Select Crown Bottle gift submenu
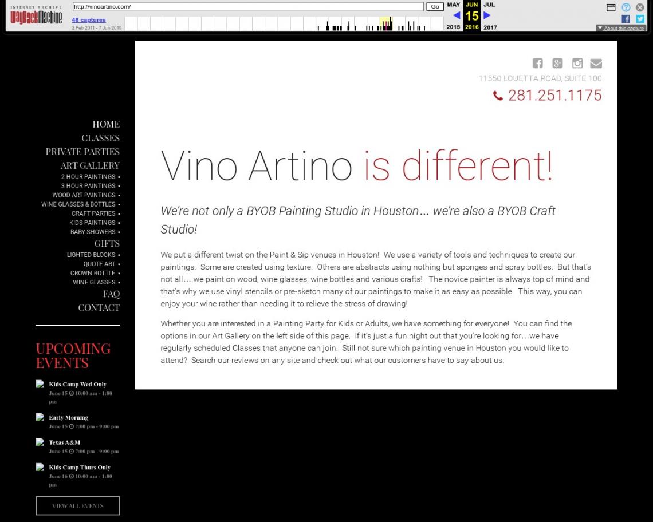The width and height of the screenshot is (653, 522). click(93, 272)
